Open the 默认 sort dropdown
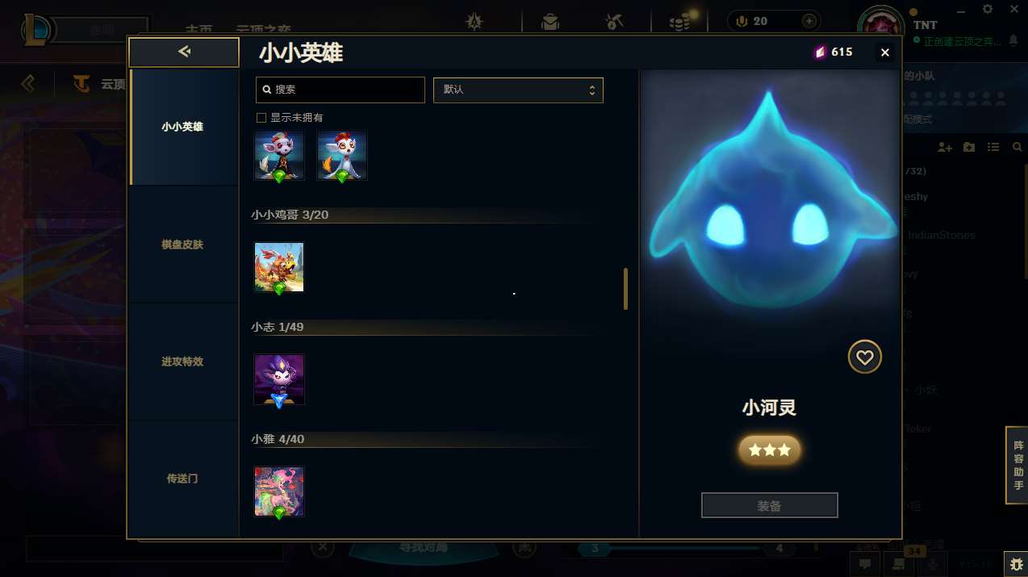The height and width of the screenshot is (577, 1028). tap(518, 90)
